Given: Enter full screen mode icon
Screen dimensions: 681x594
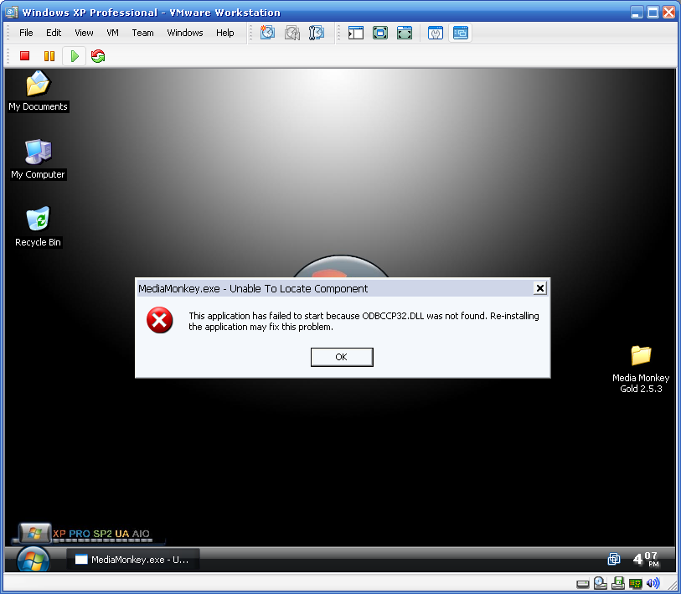Looking at the screenshot, I should [380, 33].
